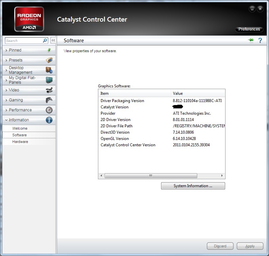Expand the Performance section
The image size is (269, 256).
(x=29, y=110)
